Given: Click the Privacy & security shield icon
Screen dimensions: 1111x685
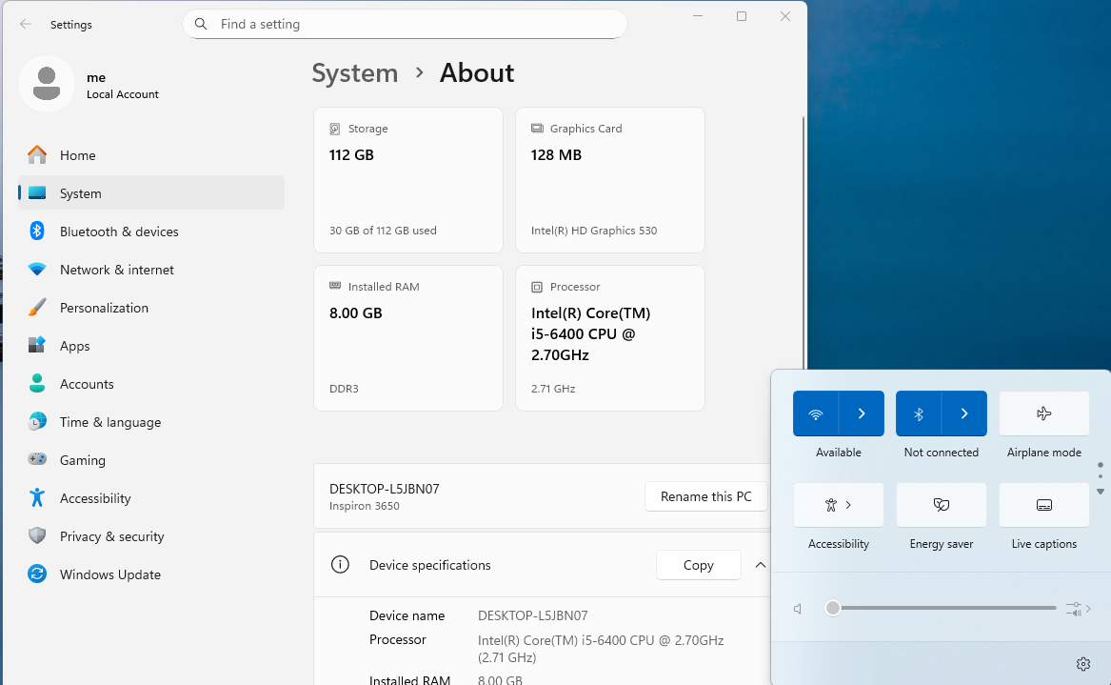Looking at the screenshot, I should tap(37, 536).
